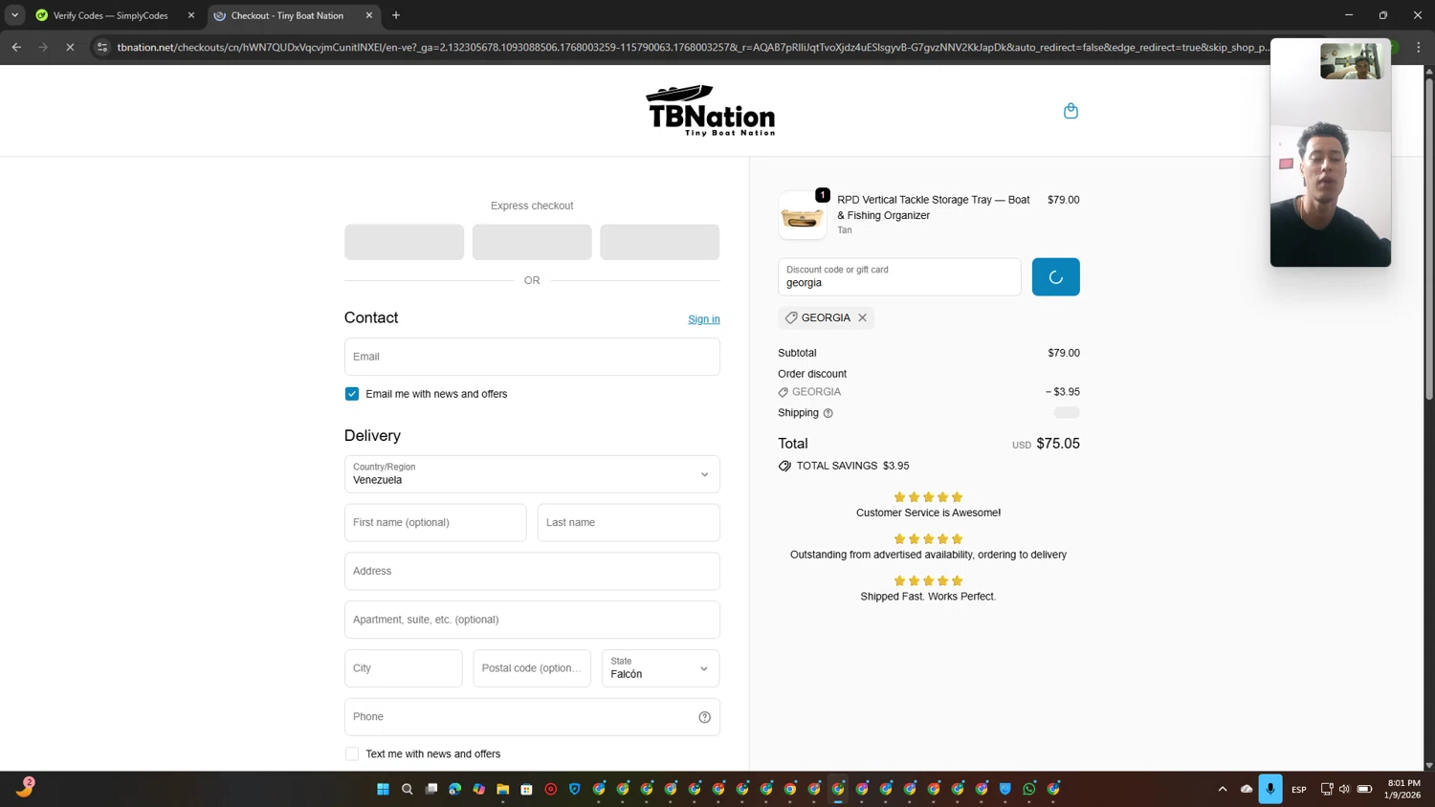Open File Explorer from the taskbar
Image resolution: width=1435 pixels, height=807 pixels.
point(502,789)
